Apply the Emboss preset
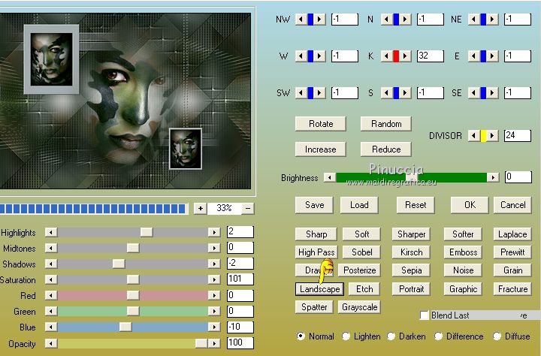The image size is (541, 356). pyautogui.click(x=463, y=252)
